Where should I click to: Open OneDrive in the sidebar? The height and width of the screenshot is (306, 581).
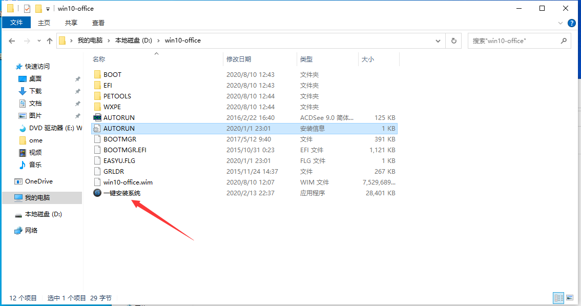(36, 181)
